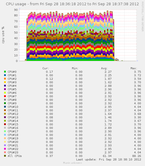The image size is (145, 166).
Task: Click the CPU usage graph title
Action: [72, 4]
